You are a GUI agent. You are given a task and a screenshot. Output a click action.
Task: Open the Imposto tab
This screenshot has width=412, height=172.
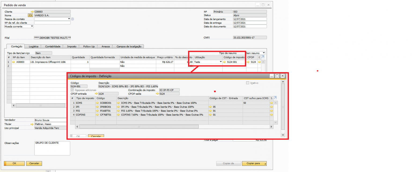[72, 47]
